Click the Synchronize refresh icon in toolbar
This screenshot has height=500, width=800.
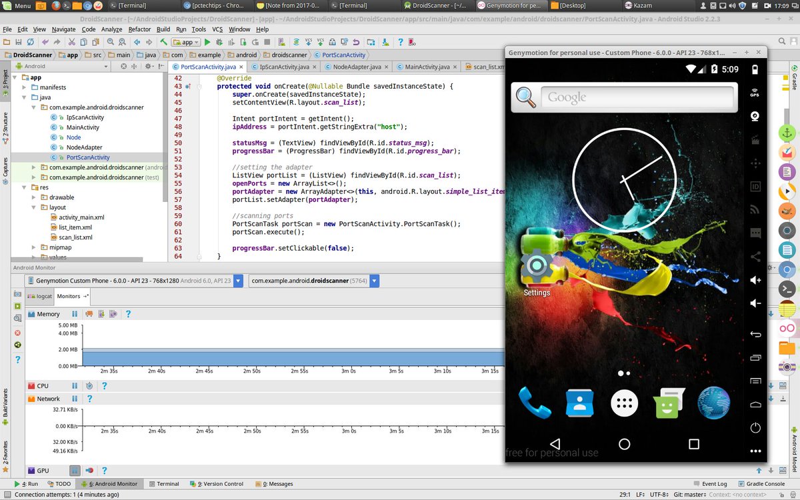tap(31, 41)
